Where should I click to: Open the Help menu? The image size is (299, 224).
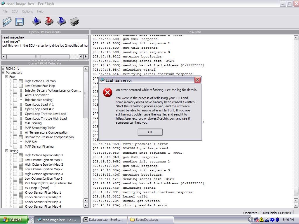(x=40, y=11)
